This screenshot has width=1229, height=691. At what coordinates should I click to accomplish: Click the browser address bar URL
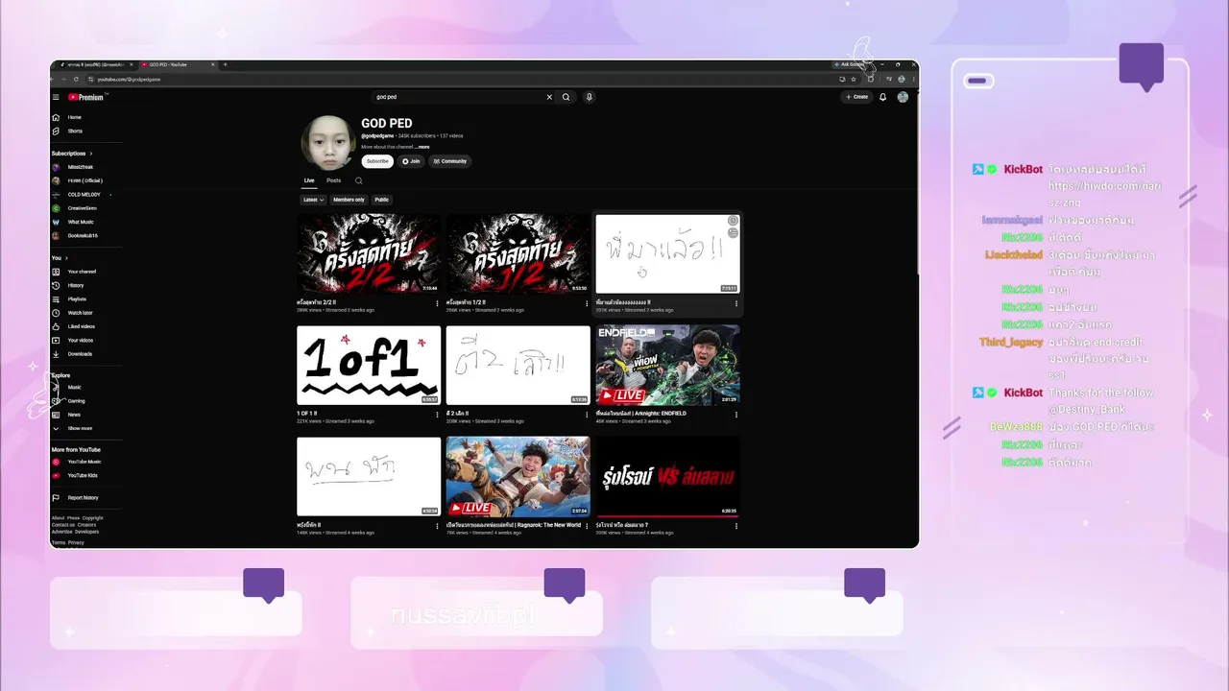pos(129,79)
